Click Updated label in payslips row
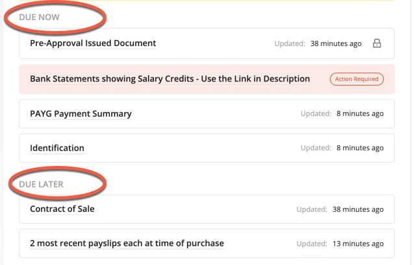 point(312,244)
